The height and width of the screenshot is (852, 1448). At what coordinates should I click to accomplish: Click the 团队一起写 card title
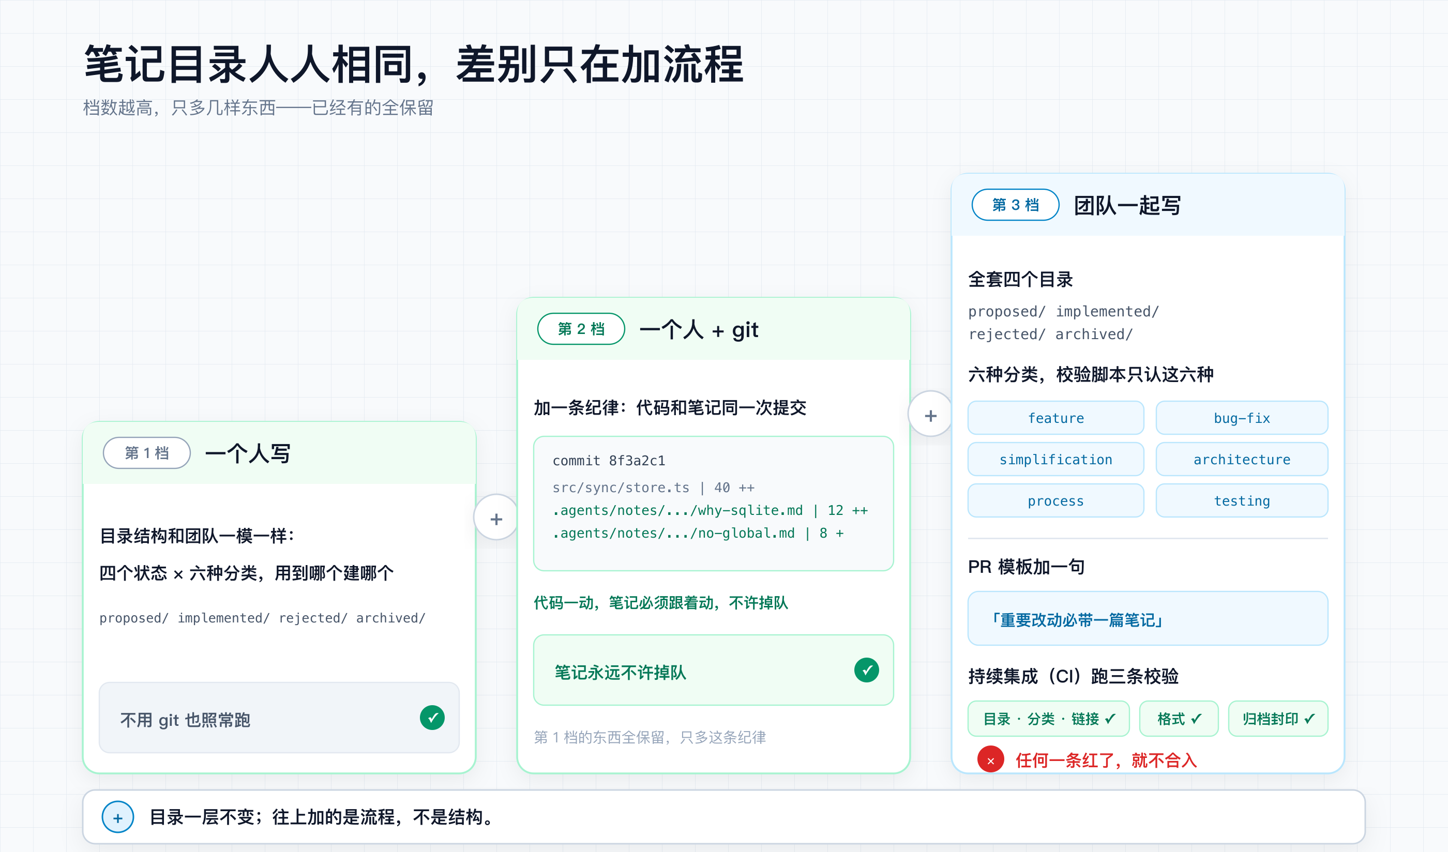click(1127, 205)
